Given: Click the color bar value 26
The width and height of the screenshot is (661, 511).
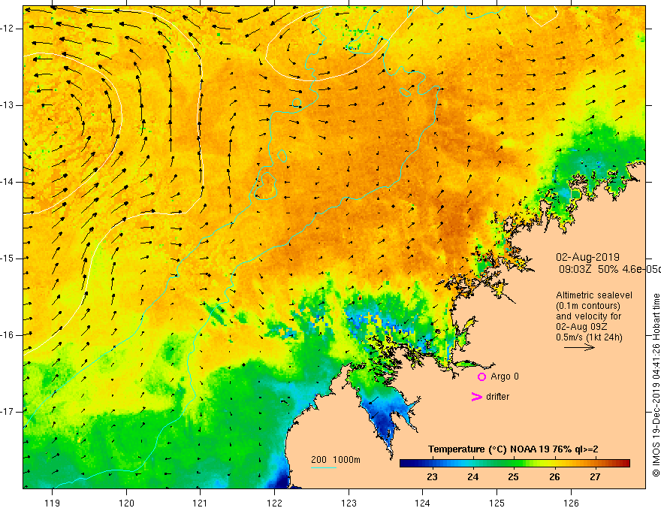Looking at the screenshot, I should (x=554, y=477).
